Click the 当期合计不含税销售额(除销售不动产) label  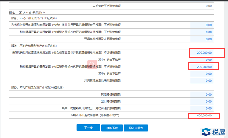95,115
